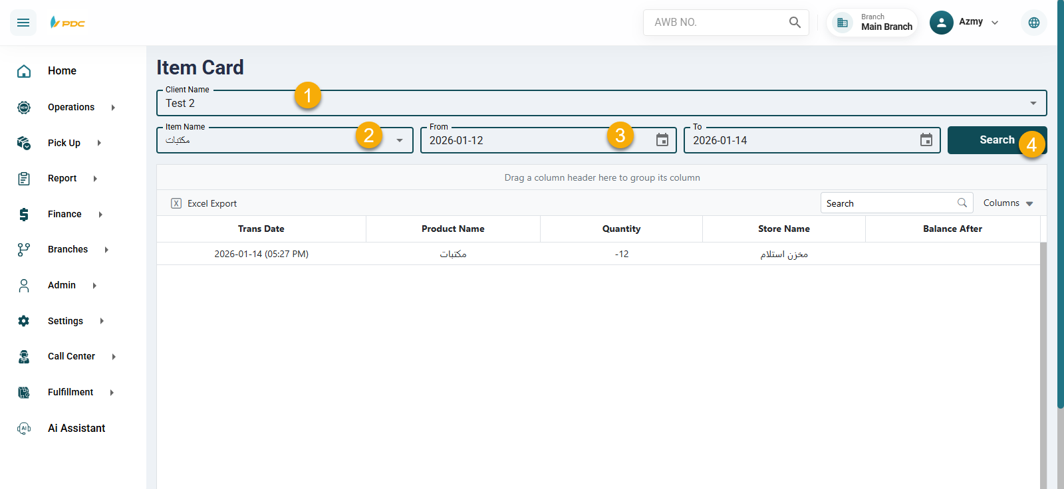
Task: Click the grid vertical scrollbar
Action: 1043,365
